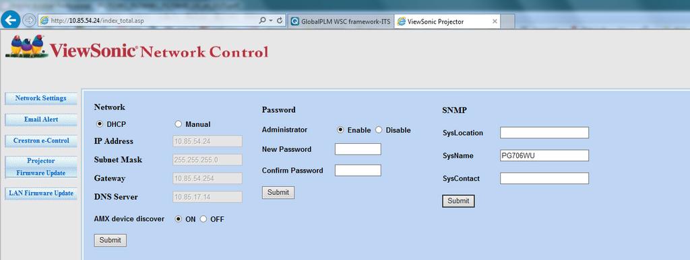The height and width of the screenshot is (260, 690).
Task: Submit the SNMP settings
Action: [458, 201]
